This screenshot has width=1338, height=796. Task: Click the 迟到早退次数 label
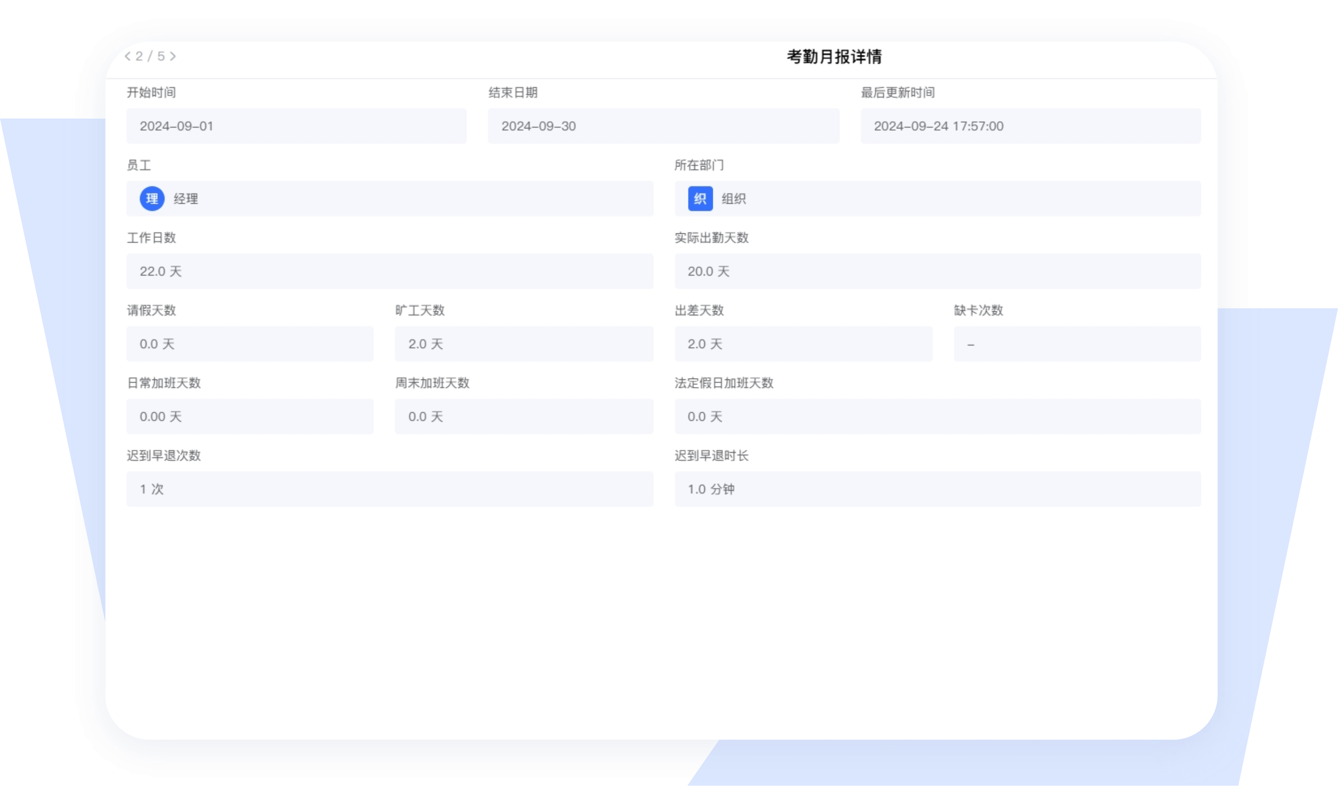coord(164,456)
